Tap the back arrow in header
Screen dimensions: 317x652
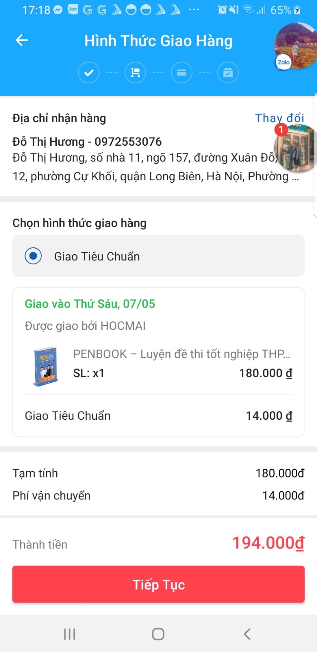click(22, 40)
